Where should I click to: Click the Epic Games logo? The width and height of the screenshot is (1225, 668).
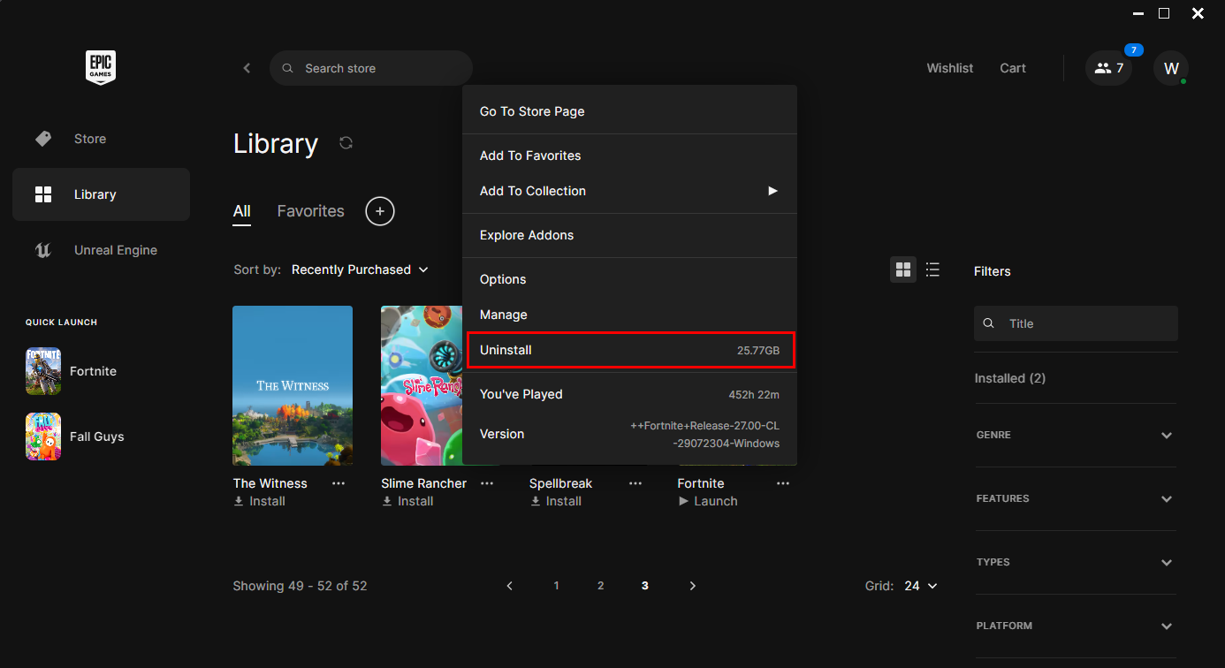click(x=101, y=68)
